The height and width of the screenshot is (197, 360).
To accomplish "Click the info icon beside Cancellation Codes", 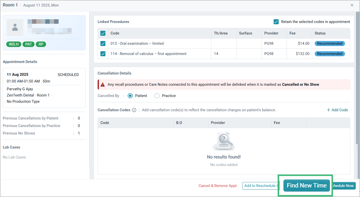I will coord(134,110).
